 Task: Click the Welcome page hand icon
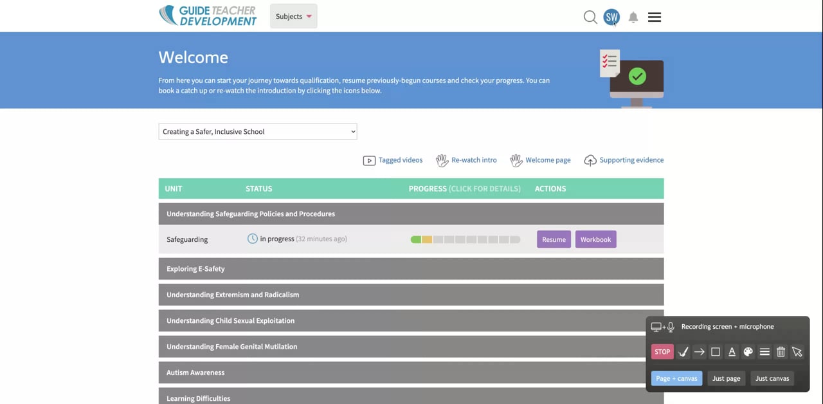(516, 161)
